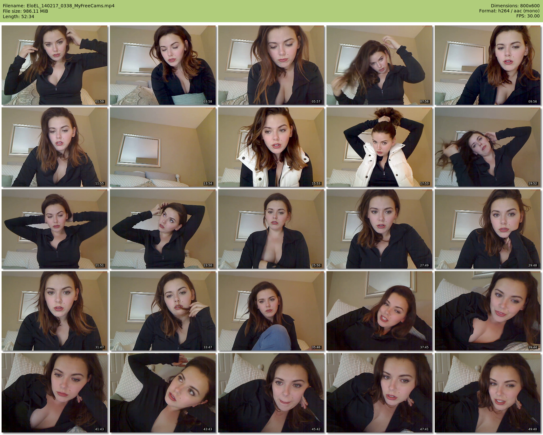Open the frame at 25:50
This screenshot has width=543, height=435.
(271, 229)
